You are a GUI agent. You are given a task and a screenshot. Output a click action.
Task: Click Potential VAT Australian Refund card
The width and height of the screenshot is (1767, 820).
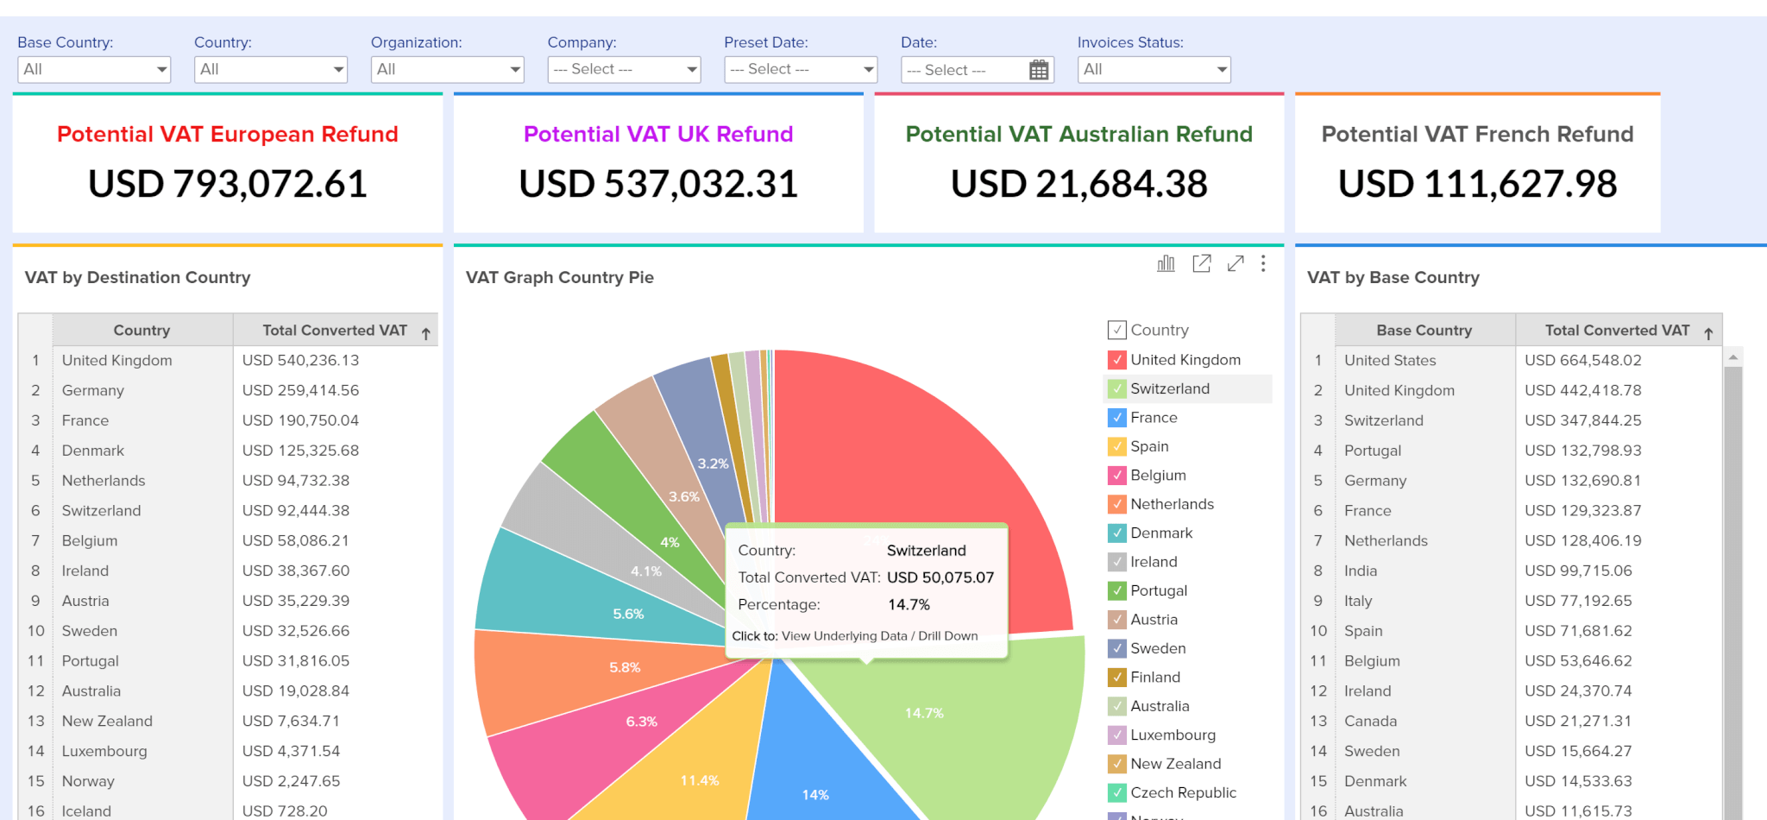point(1079,163)
